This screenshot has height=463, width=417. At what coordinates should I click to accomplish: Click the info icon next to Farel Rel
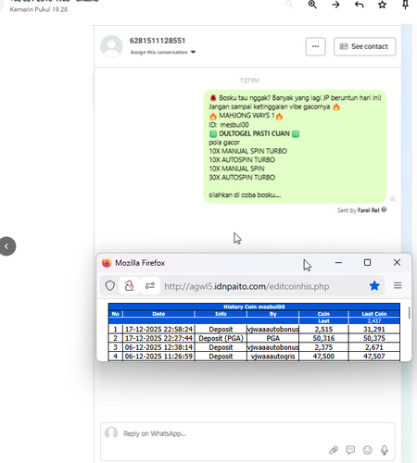(384, 209)
